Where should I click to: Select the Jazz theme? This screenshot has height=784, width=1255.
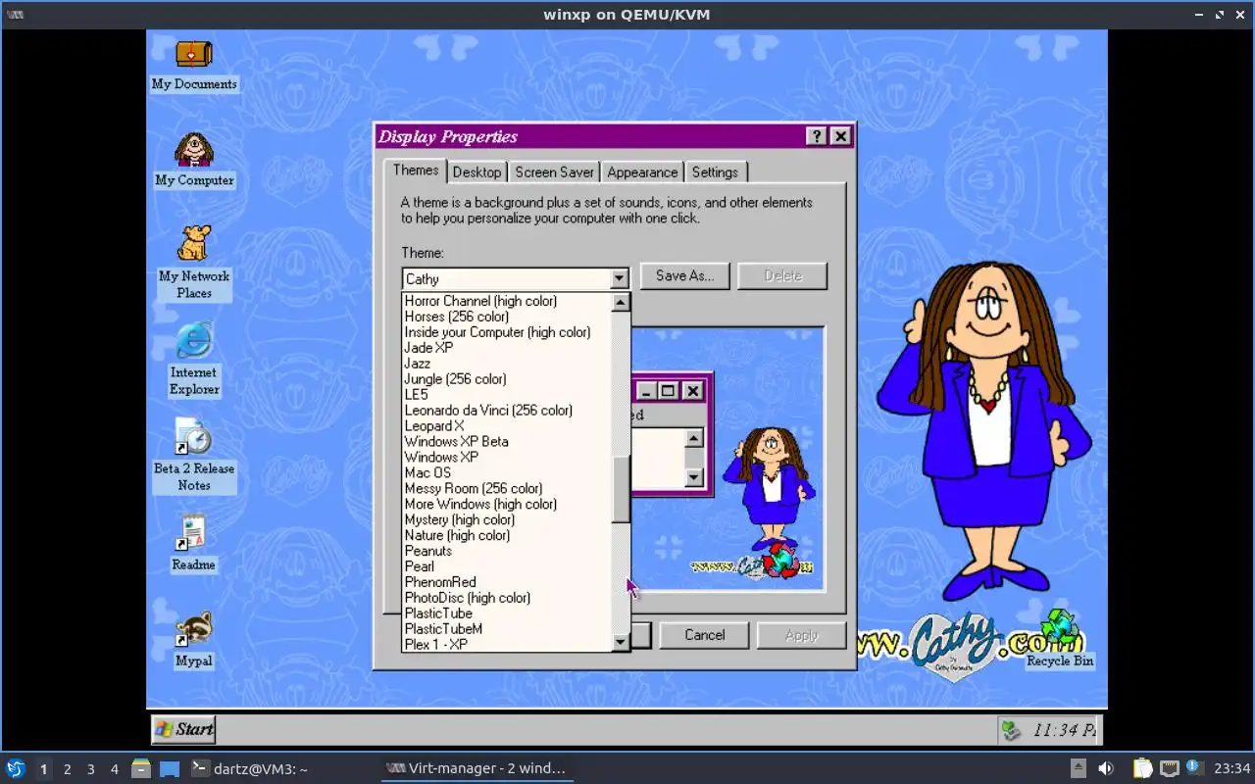pos(508,364)
